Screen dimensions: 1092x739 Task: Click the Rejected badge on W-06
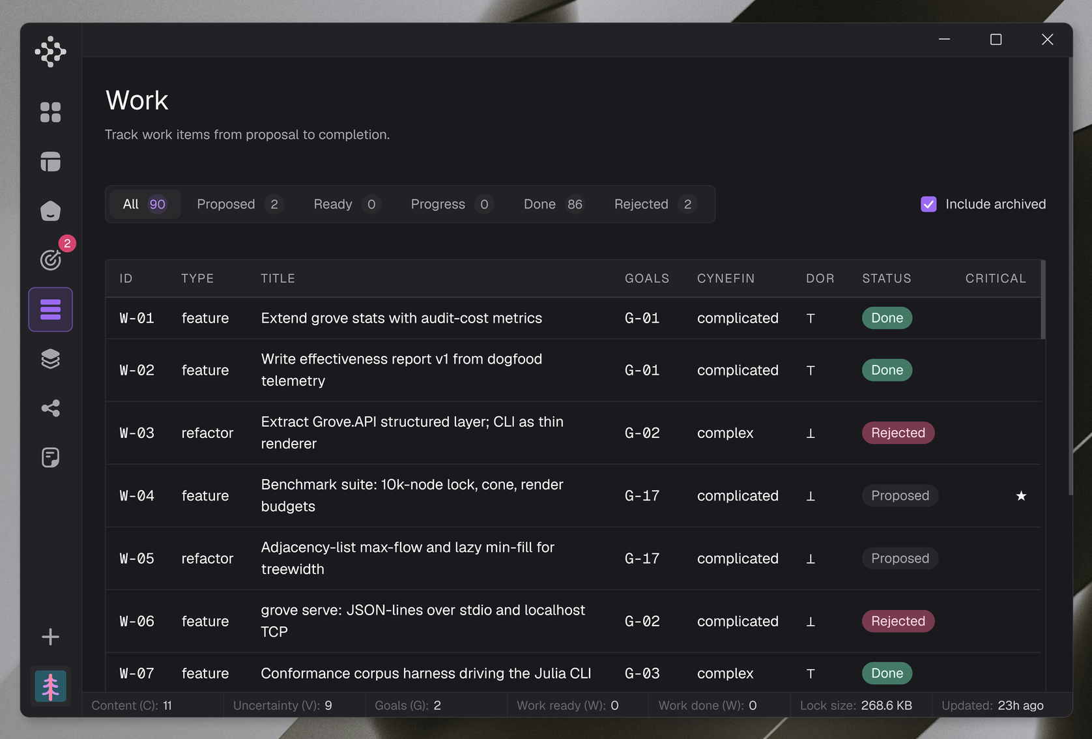(898, 621)
